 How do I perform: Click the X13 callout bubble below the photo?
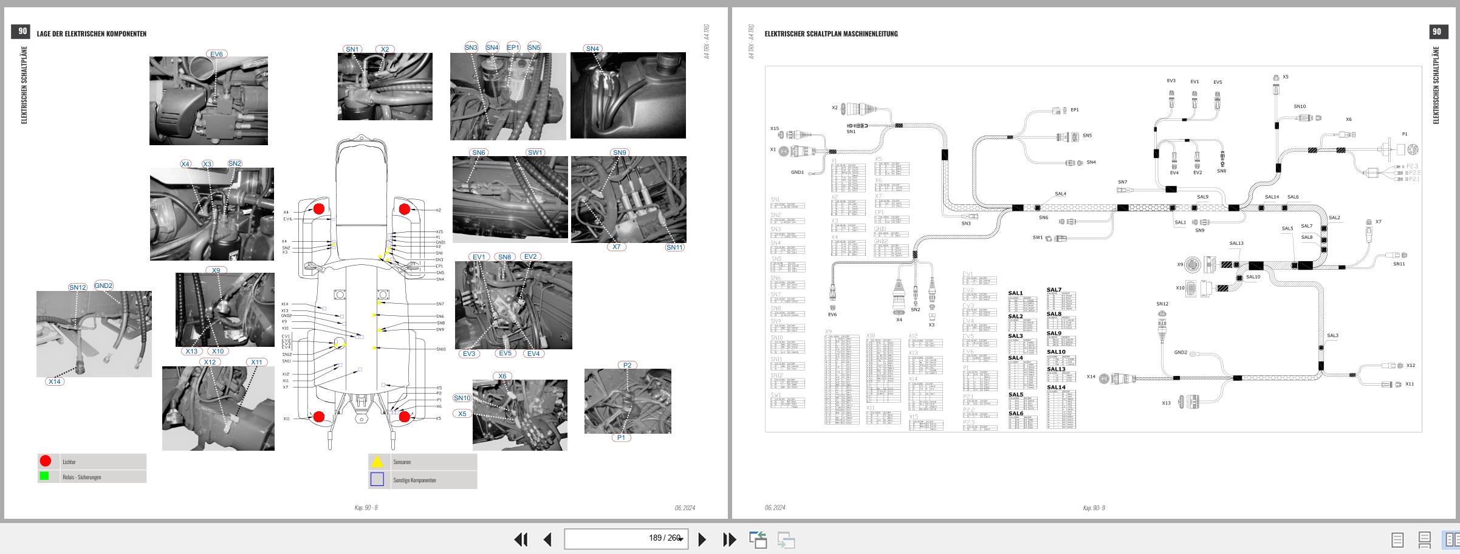tap(191, 351)
